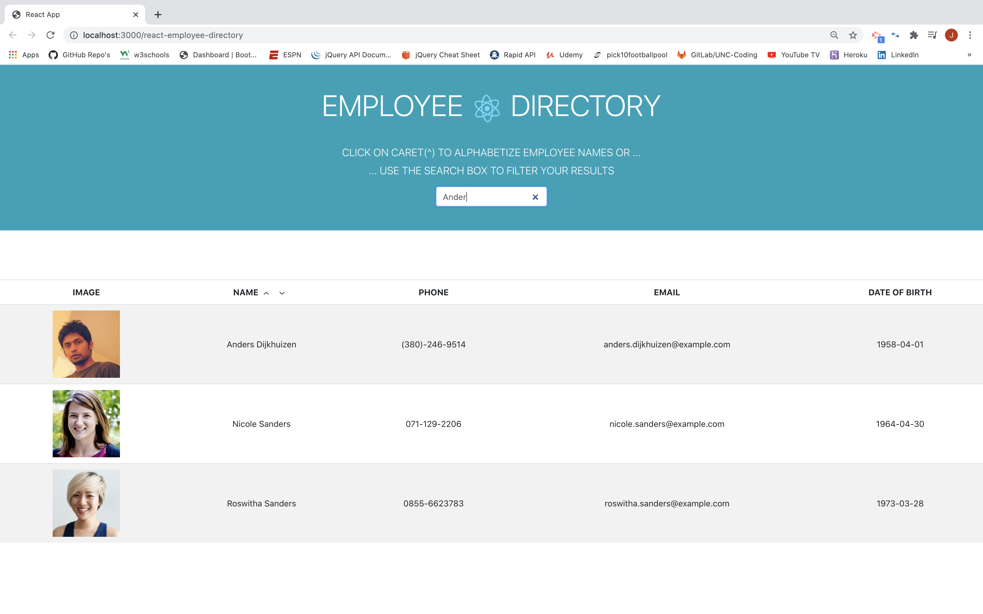Click the zoom magnifier in the address bar
This screenshot has height=614, width=983.
tap(834, 35)
